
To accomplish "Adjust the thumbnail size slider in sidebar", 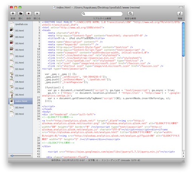I will tap(12, 156).
